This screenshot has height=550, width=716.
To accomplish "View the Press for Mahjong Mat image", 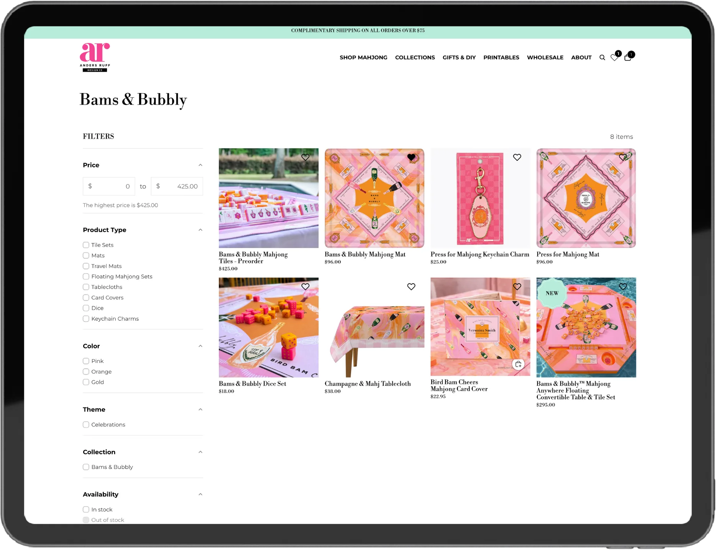I will [x=586, y=198].
